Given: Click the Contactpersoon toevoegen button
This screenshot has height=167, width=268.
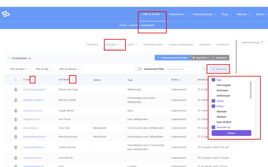Looking at the screenshot, I should (172, 58).
